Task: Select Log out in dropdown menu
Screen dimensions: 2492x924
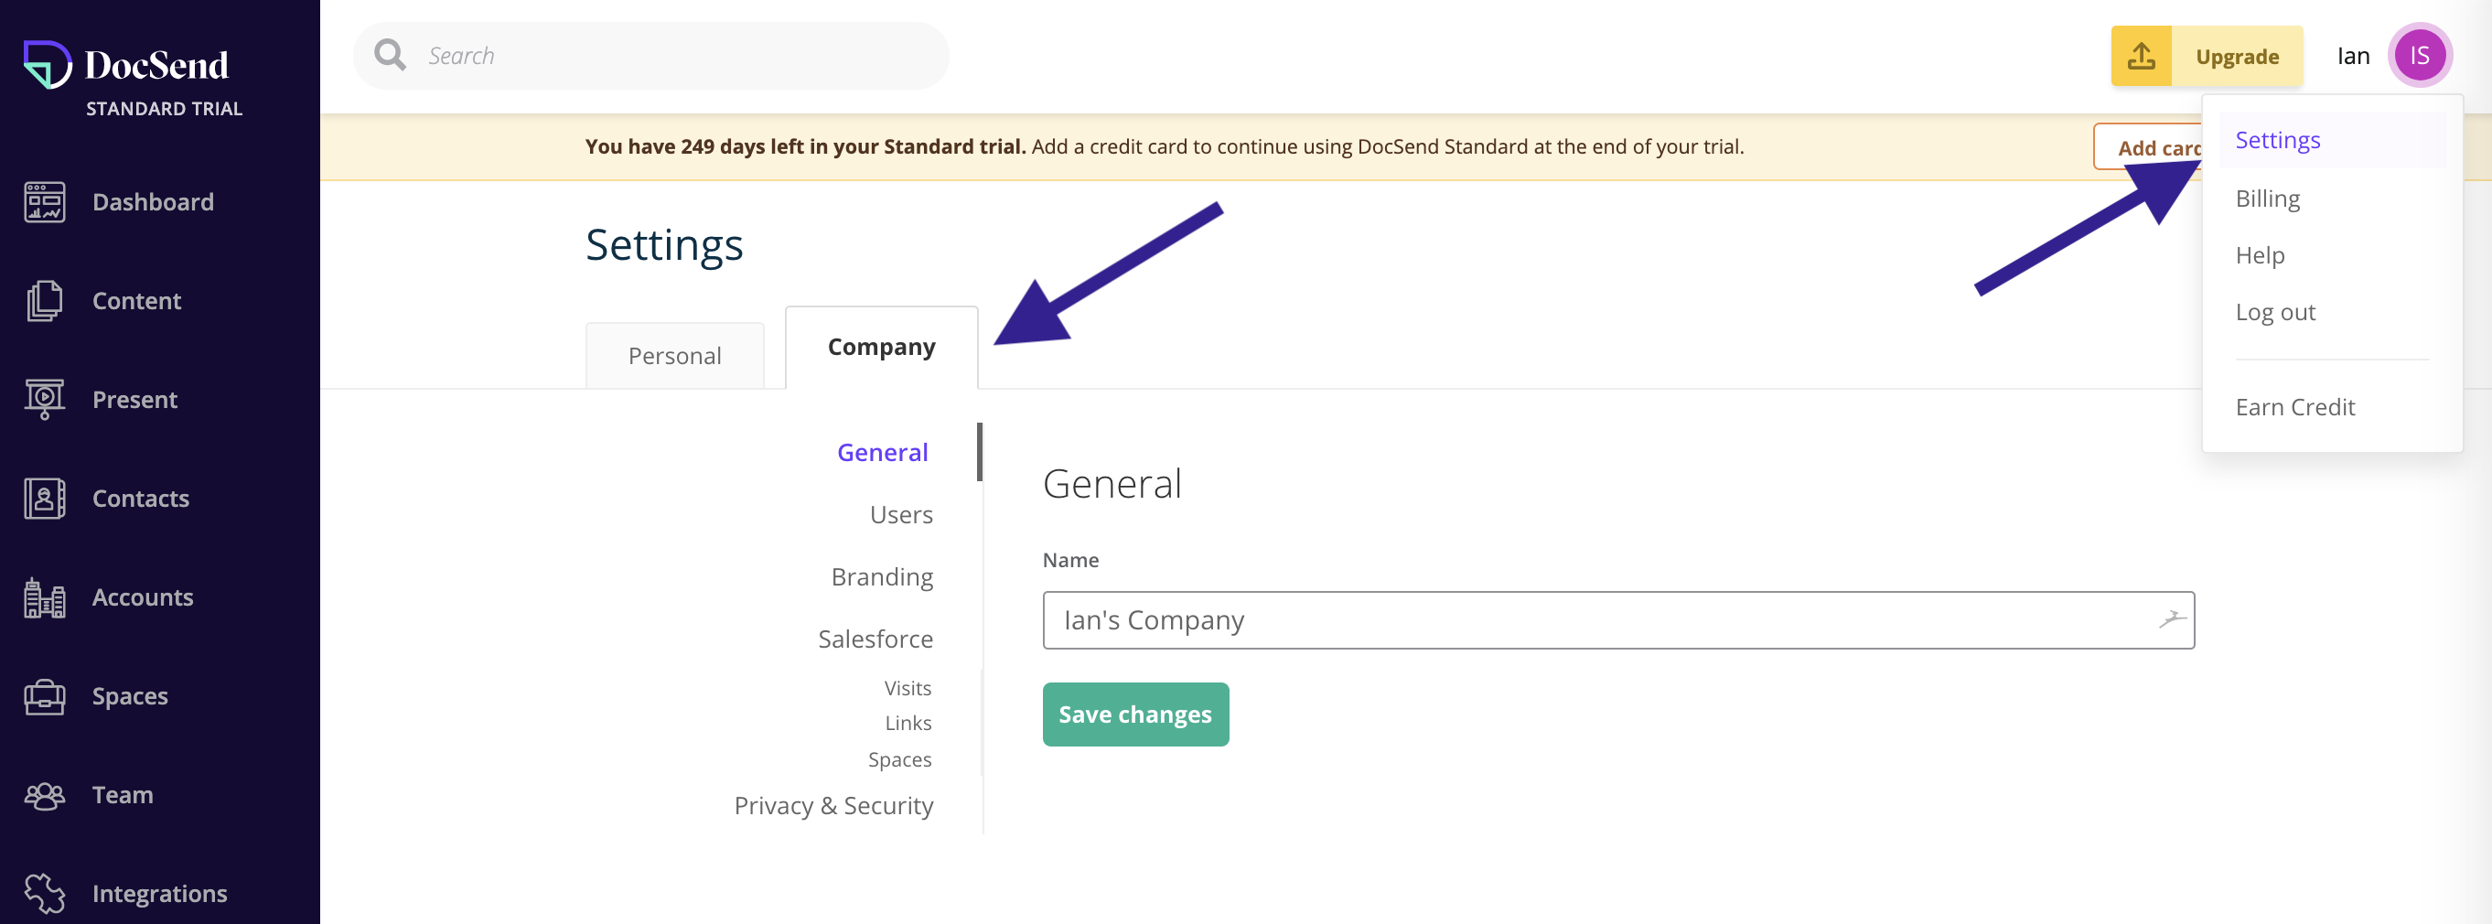Action: 2274,313
